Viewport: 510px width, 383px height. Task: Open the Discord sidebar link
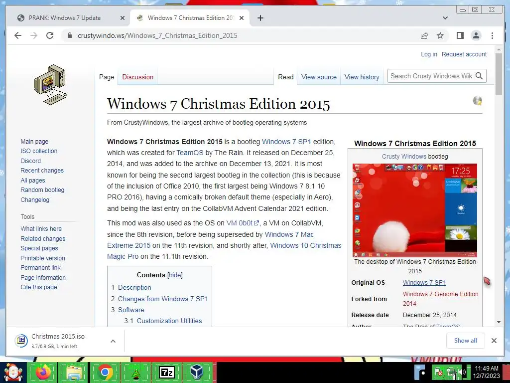pos(30,161)
